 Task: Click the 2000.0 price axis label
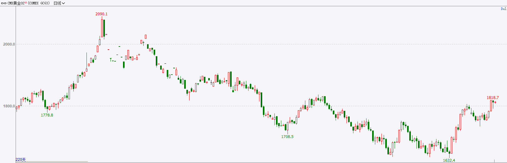point(9,44)
